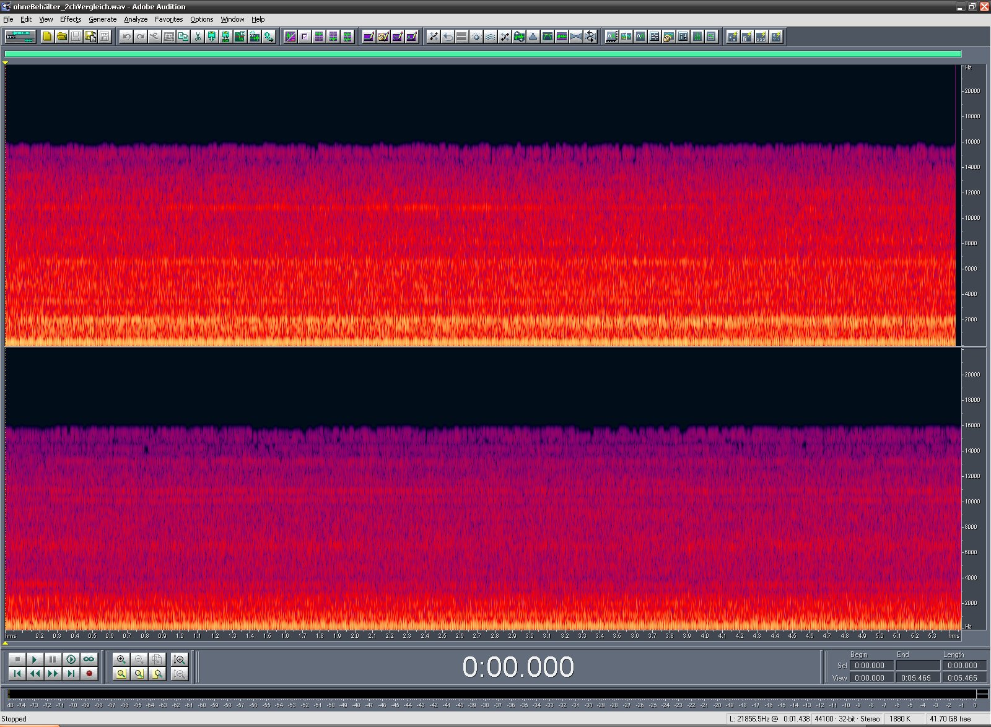Click the Fast Forward transport button
The height and width of the screenshot is (727, 991).
click(x=53, y=673)
